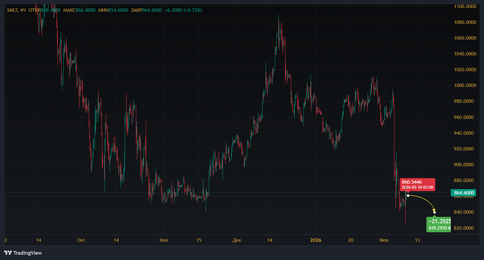The image size is (484, 260).
Task: Click the yellow forecast arrow head
Action: 433,210
